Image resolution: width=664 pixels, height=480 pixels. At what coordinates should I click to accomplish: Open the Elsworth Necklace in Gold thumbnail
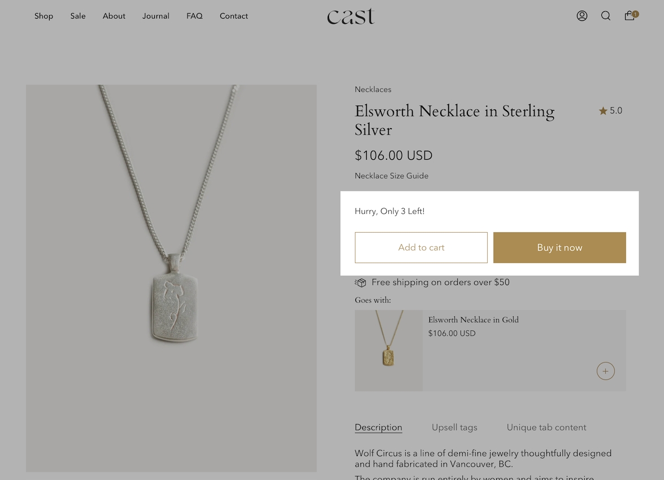(389, 351)
